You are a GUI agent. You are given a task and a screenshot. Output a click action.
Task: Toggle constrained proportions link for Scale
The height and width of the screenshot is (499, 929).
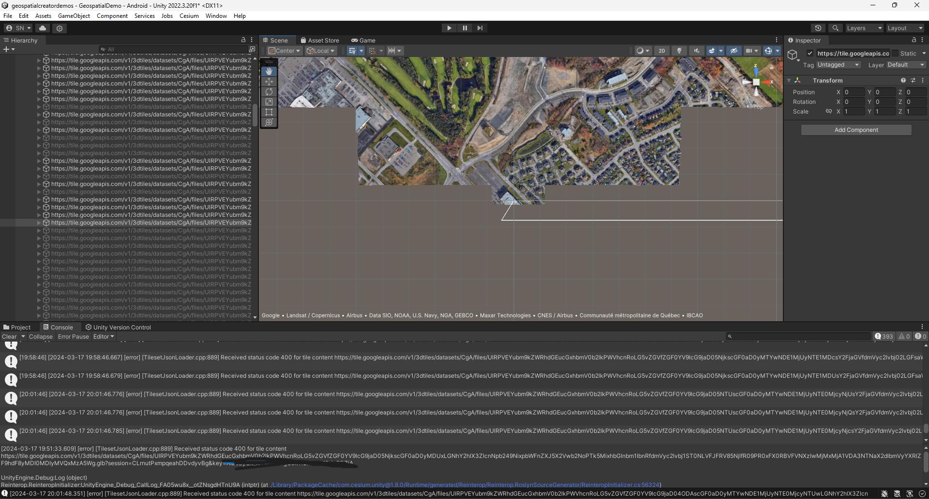(x=828, y=111)
